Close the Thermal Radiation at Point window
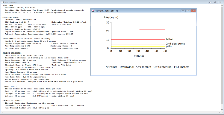Image resolution: width=224 pixels, height=115 pixels. point(193,11)
